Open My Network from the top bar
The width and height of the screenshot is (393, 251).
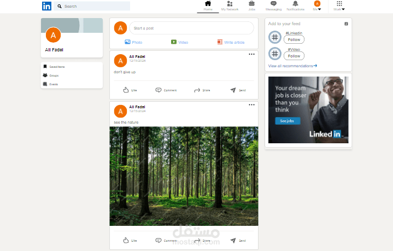tap(230, 6)
